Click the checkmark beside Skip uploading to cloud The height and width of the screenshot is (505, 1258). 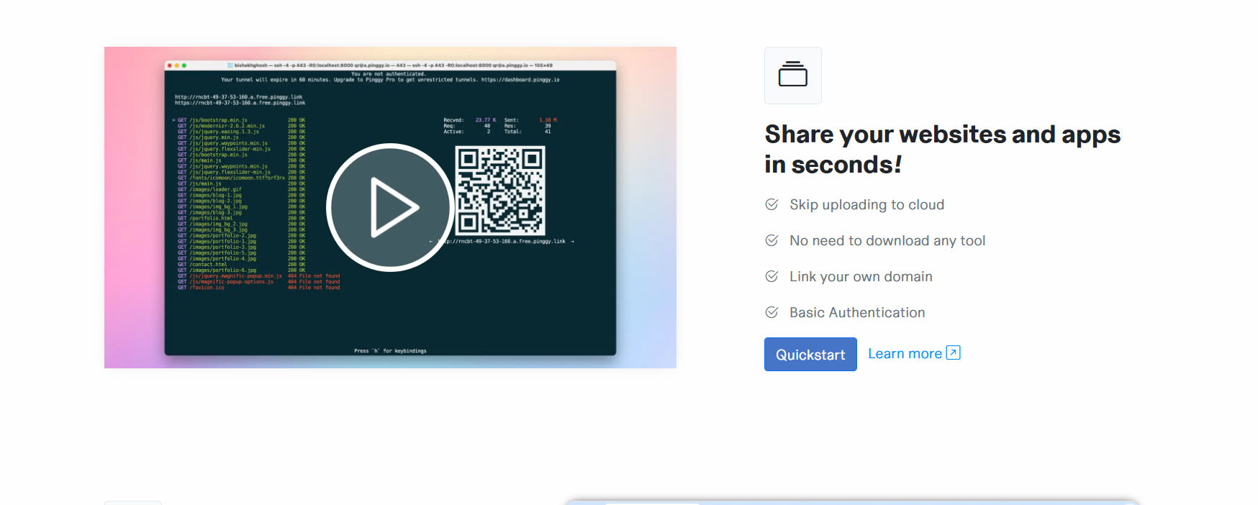pos(771,204)
